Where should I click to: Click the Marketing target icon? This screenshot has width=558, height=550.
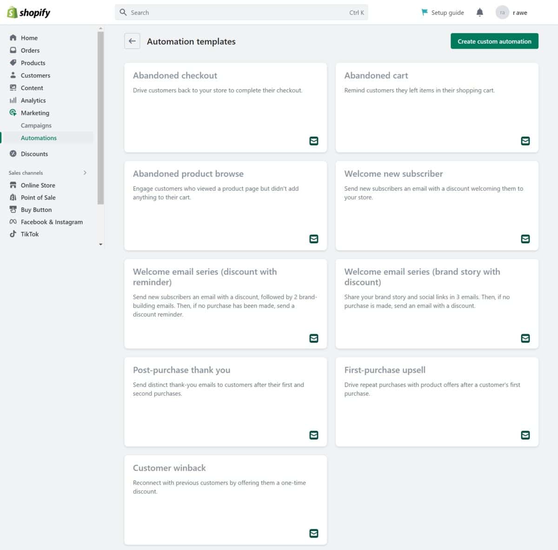[13, 113]
